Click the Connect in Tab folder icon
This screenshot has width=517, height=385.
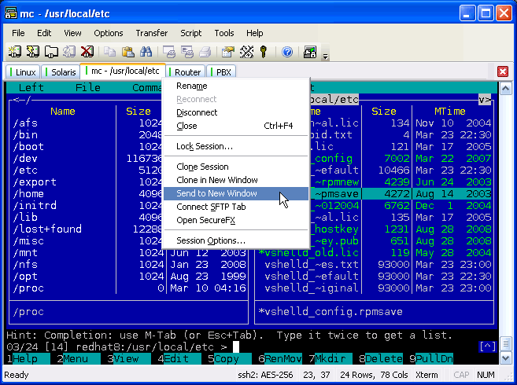pos(51,52)
